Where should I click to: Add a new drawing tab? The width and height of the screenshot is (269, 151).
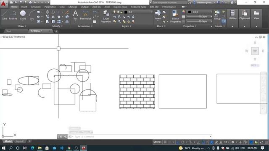[x=56, y=31]
